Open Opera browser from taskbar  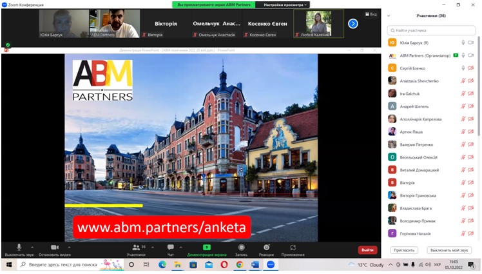pyautogui.click(x=224, y=264)
